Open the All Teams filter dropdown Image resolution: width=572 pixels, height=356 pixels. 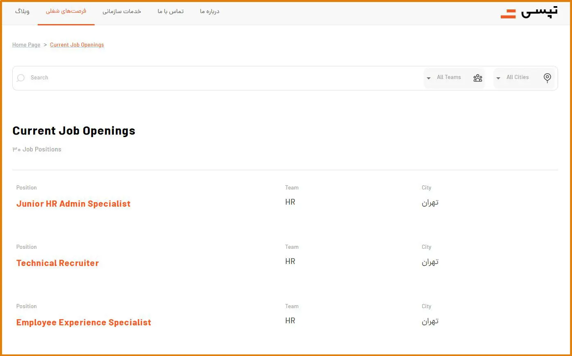click(x=449, y=77)
